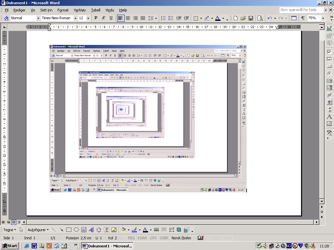Expand line spacing options arrow

pyautogui.click(x=156, y=18)
